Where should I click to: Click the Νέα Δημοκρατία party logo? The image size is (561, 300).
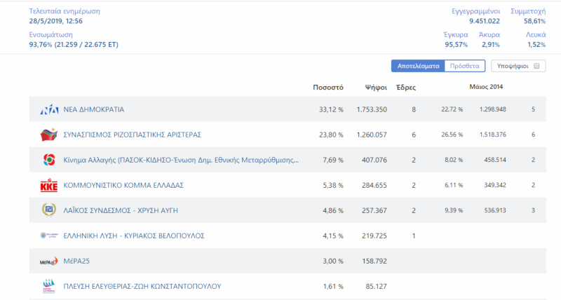click(49, 109)
